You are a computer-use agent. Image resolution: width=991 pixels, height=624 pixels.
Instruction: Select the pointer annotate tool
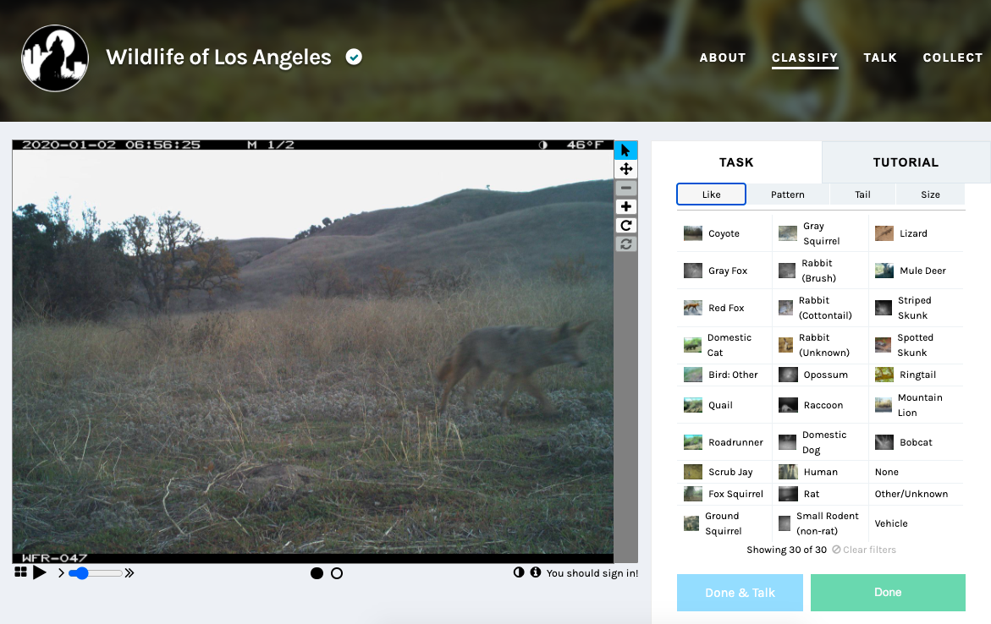tap(625, 151)
